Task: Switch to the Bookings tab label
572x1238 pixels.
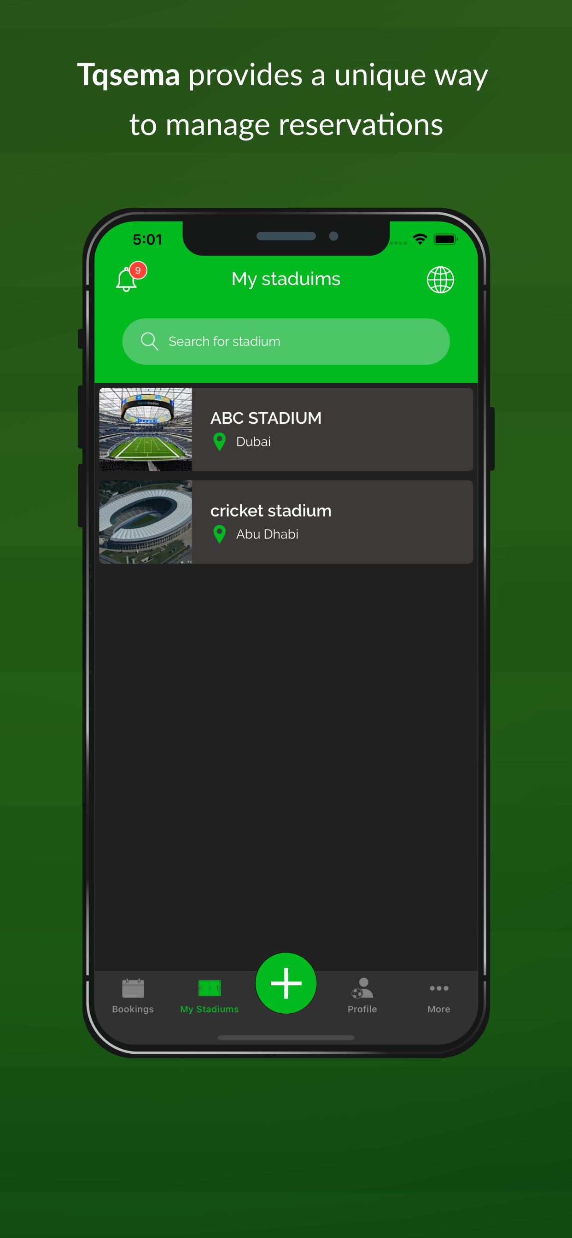Action: (x=133, y=1009)
